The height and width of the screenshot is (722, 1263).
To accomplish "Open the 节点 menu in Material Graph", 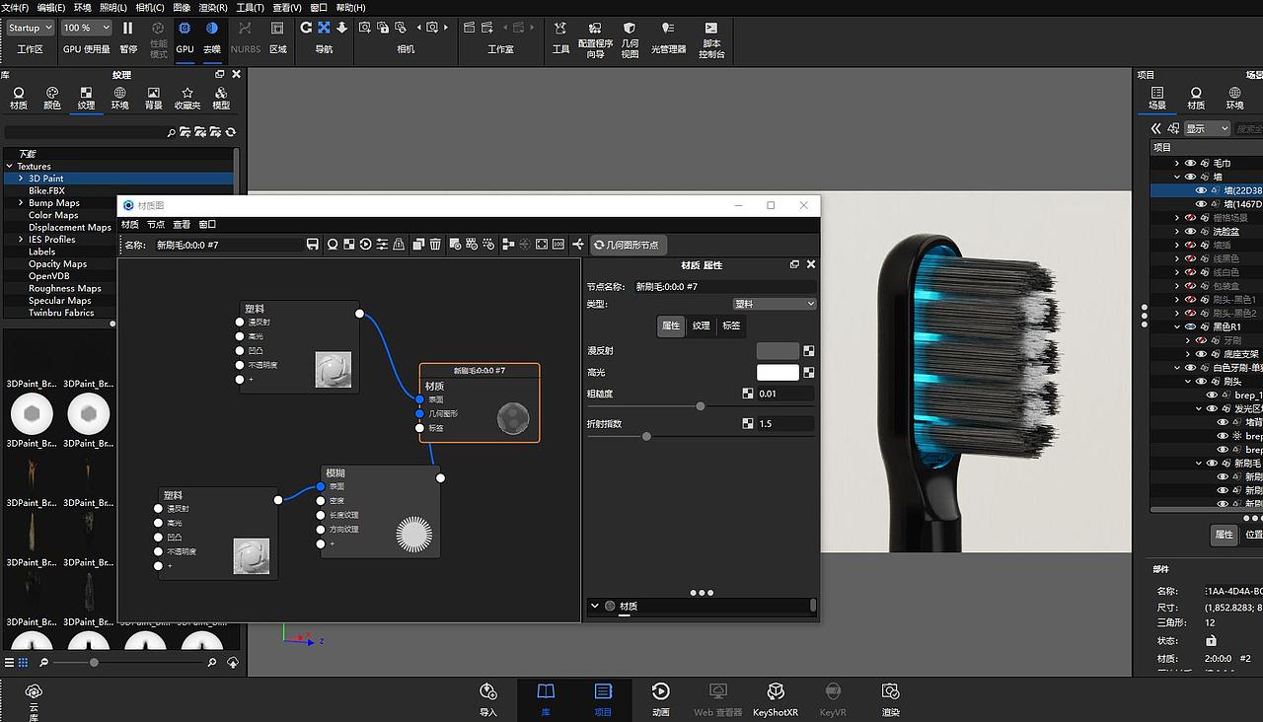I will (x=156, y=224).
